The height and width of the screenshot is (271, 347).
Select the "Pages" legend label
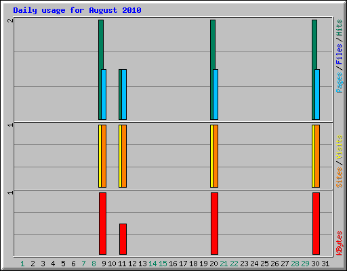coord(339,83)
